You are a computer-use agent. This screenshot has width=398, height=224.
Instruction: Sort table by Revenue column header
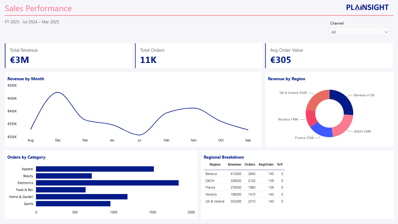tap(234, 164)
